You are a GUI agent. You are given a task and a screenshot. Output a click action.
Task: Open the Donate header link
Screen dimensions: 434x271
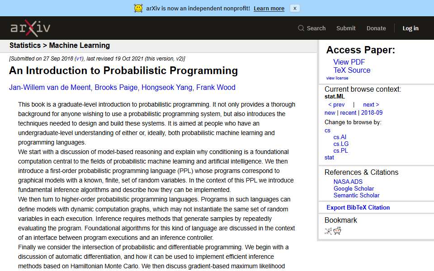pyautogui.click(x=376, y=28)
